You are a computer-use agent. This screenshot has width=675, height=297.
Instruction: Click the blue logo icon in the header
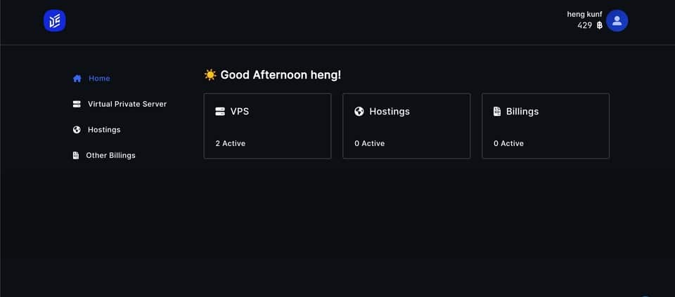(54, 20)
